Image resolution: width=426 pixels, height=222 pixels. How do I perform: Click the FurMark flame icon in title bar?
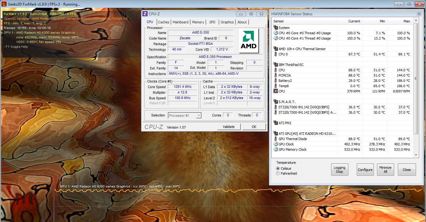[4, 4]
